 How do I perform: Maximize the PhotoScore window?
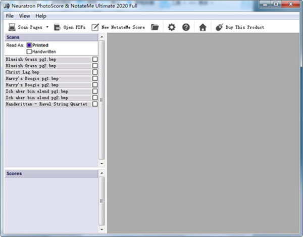click(x=276, y=4)
